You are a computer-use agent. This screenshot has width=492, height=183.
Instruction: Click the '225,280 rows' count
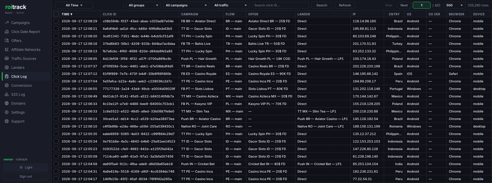(x=478, y=5)
